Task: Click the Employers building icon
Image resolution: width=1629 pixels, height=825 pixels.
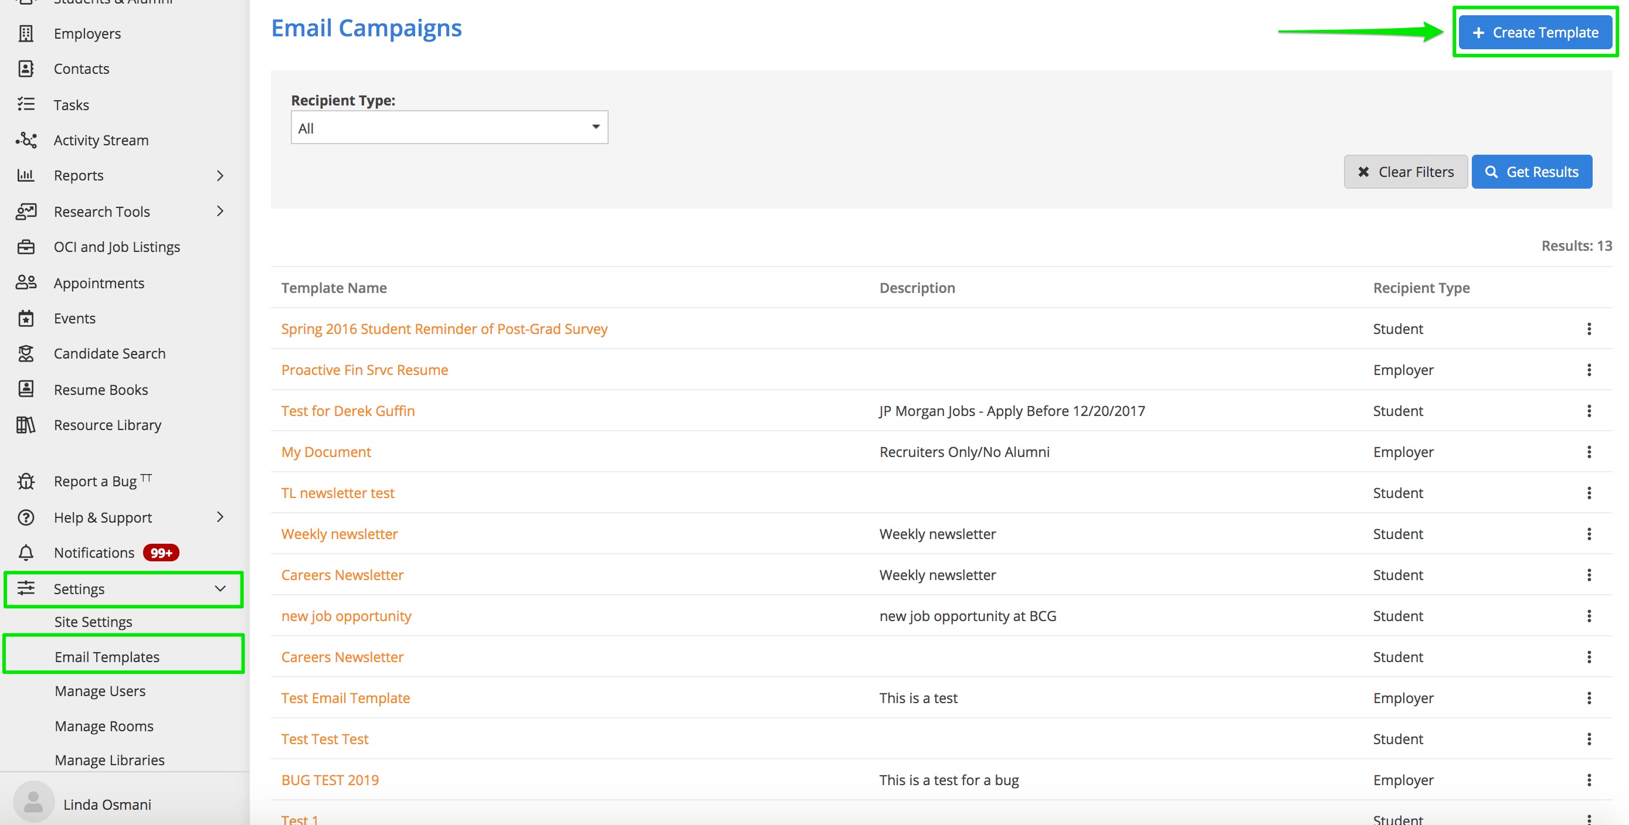Action: 26,33
